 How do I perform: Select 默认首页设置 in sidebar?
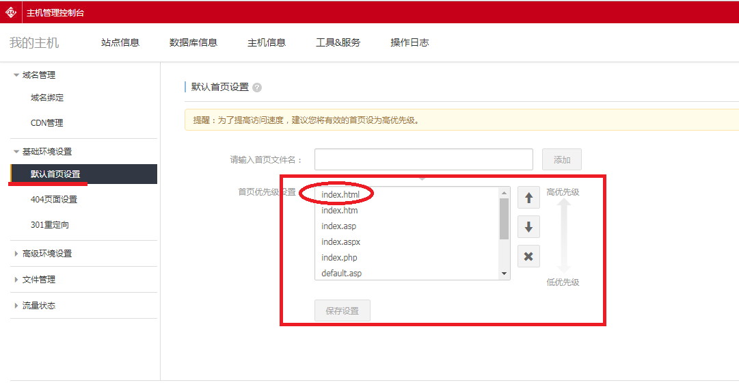[83, 174]
